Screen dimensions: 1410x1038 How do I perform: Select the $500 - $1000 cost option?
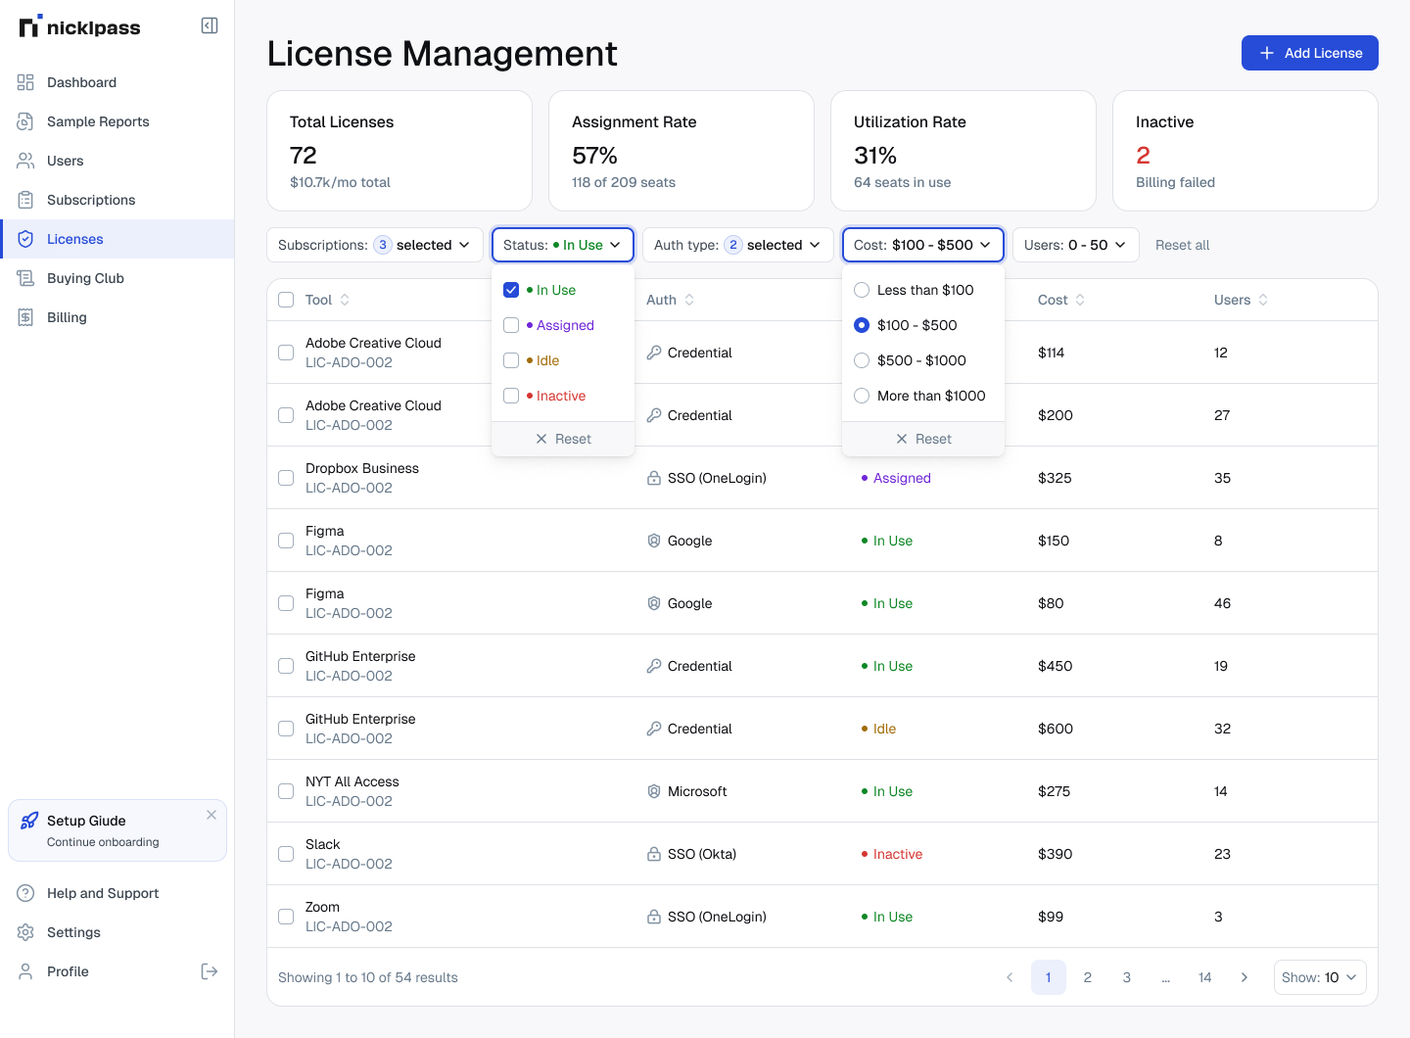point(862,360)
